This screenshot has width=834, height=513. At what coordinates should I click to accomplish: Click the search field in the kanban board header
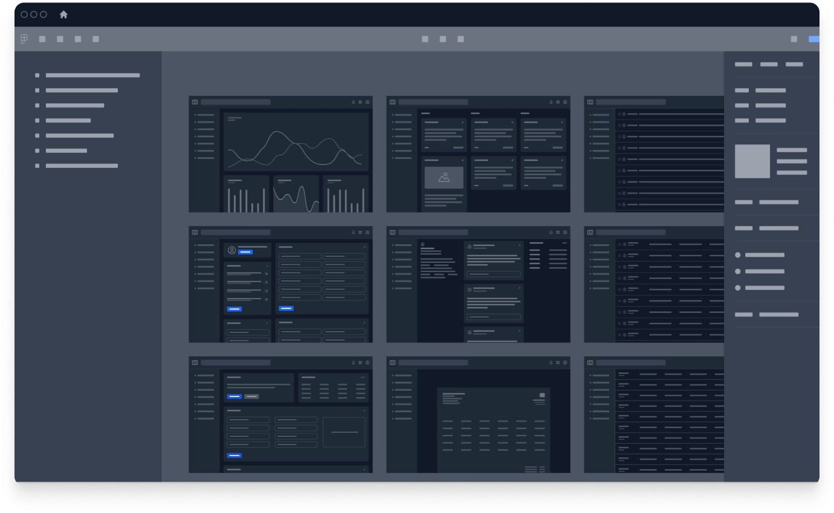(433, 102)
